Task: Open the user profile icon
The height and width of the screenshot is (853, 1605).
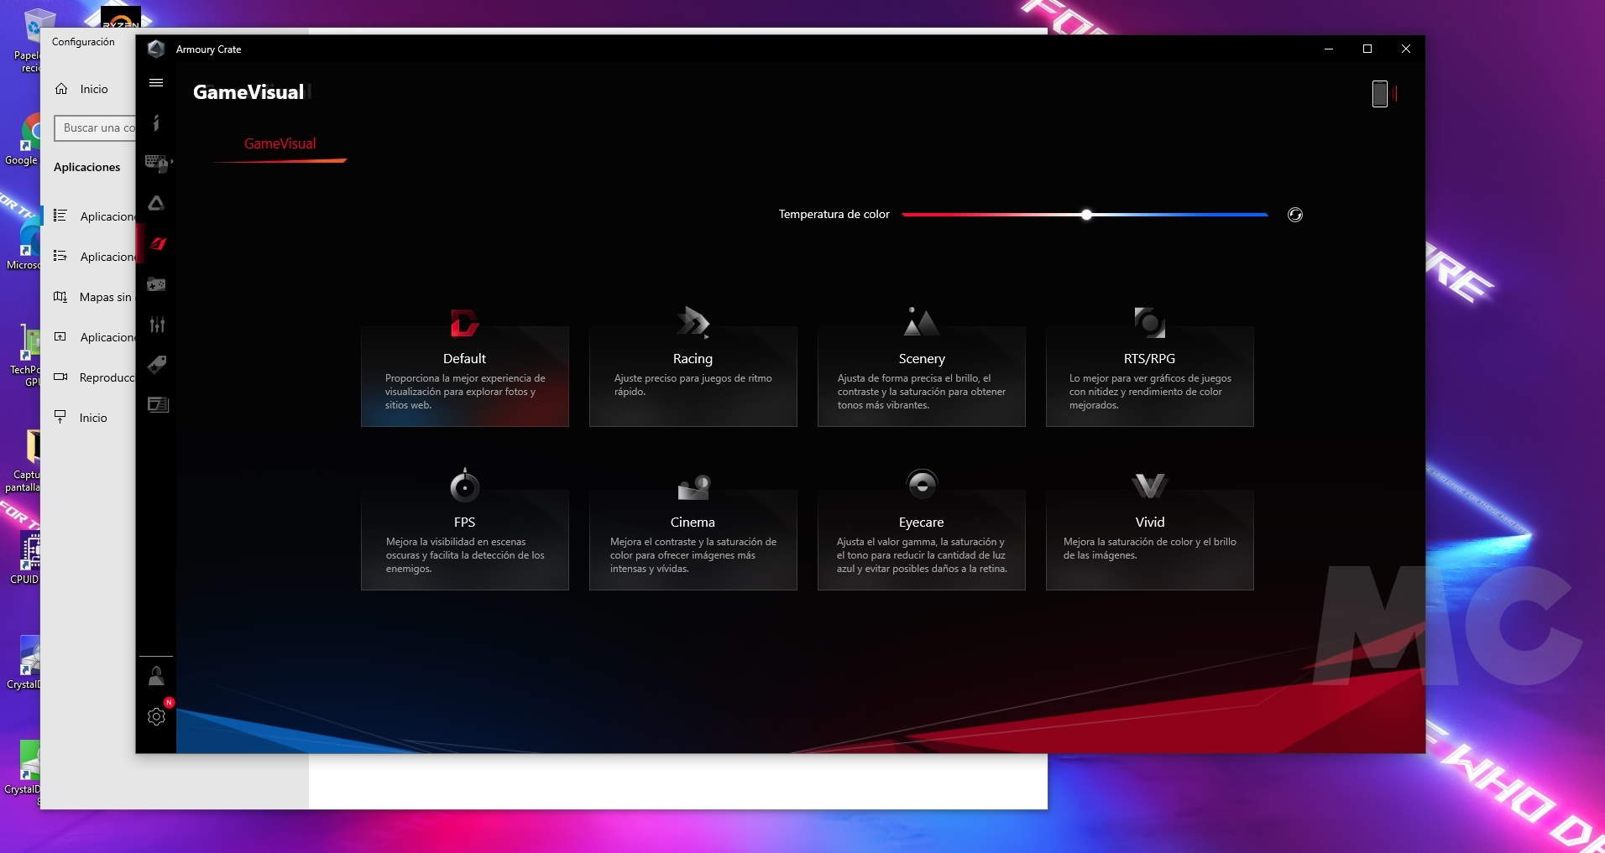Action: point(156,676)
